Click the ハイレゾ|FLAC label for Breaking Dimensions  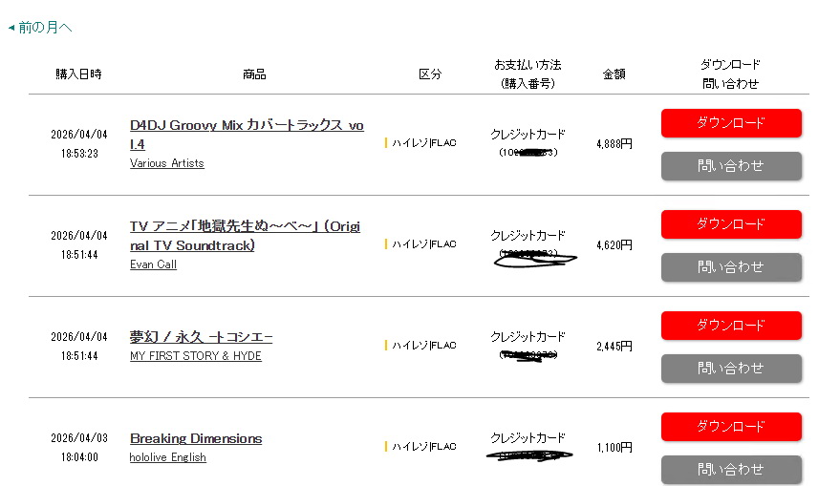(422, 447)
